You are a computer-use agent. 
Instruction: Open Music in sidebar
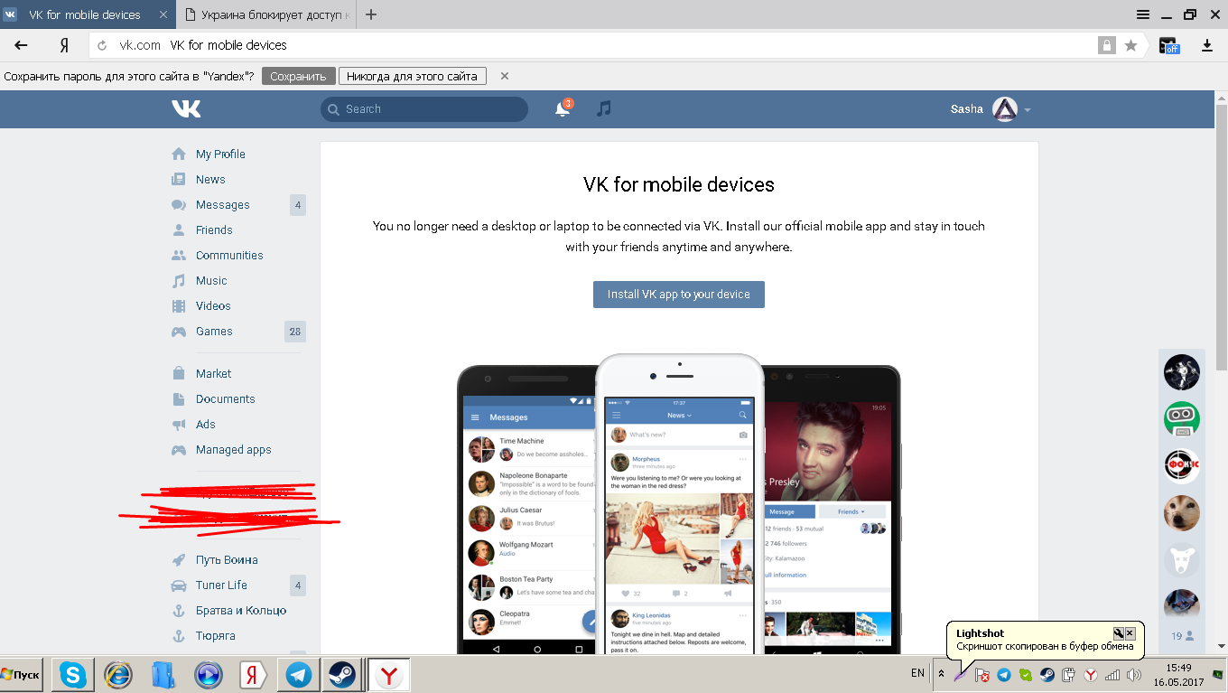(x=211, y=280)
